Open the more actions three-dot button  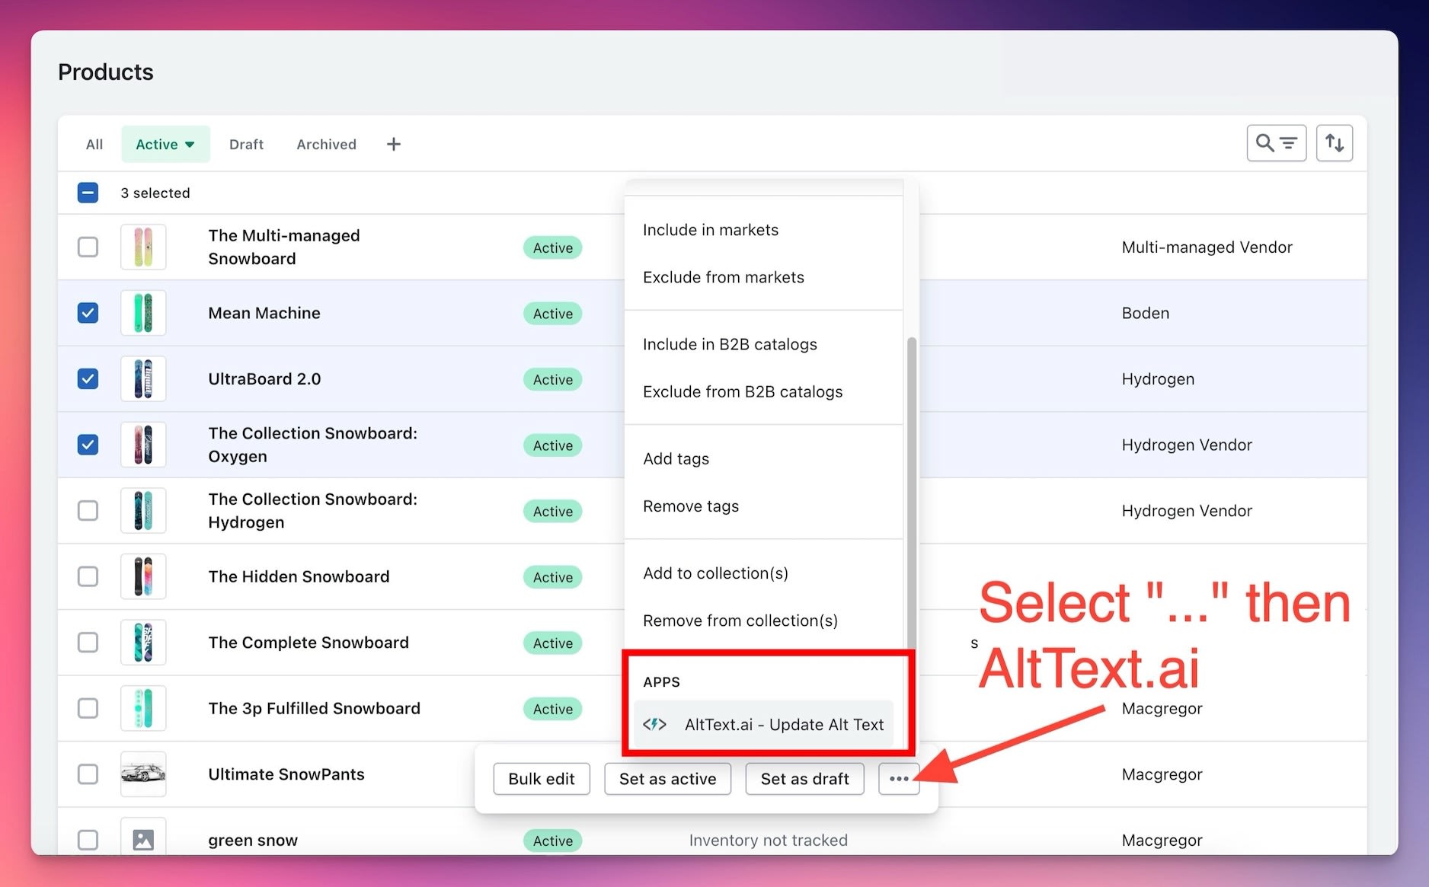[899, 779]
